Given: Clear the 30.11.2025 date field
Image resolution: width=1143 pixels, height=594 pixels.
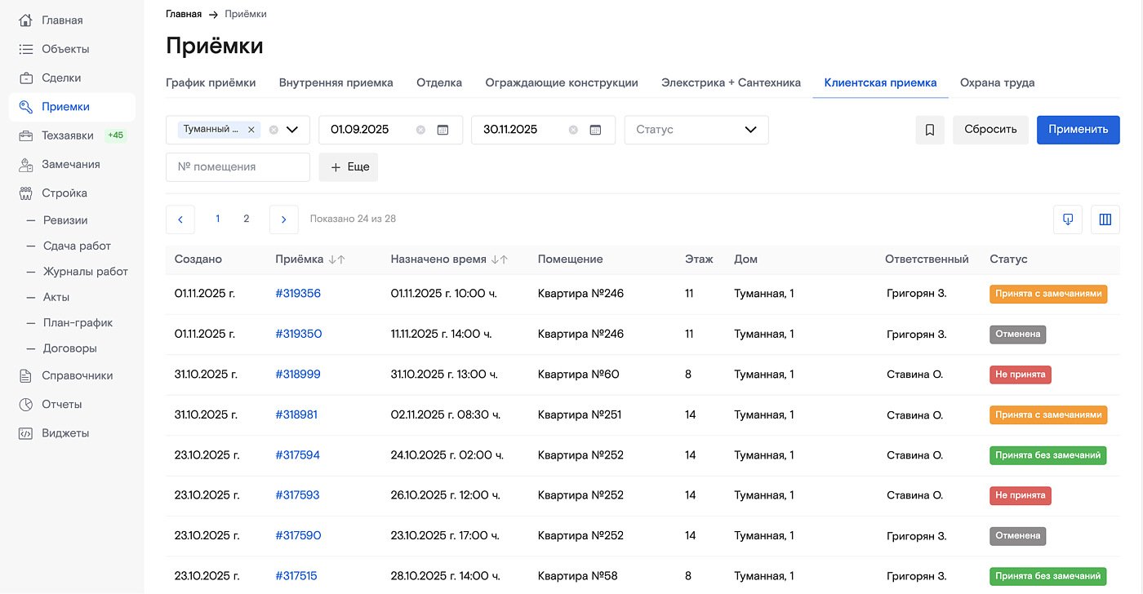Looking at the screenshot, I should pyautogui.click(x=573, y=130).
